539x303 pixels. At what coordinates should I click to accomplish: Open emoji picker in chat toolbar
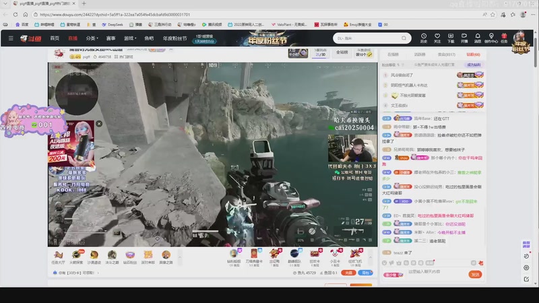click(384, 263)
